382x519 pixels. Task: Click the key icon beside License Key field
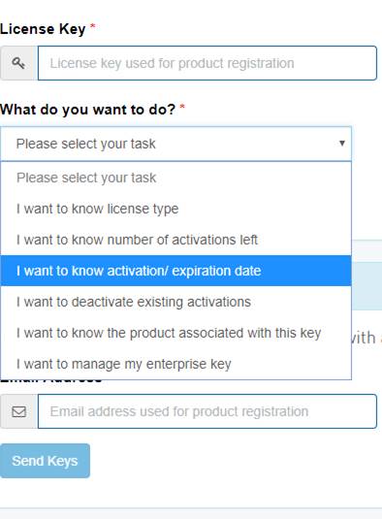tap(18, 63)
